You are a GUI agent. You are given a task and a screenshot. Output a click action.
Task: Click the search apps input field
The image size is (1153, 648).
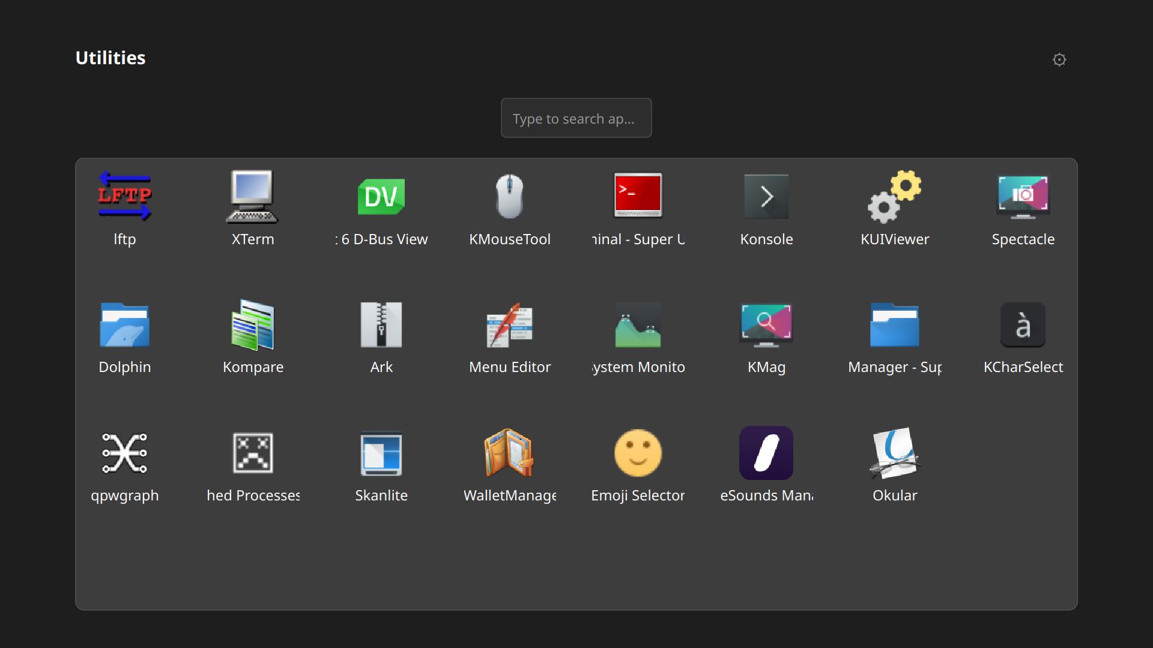[x=575, y=118]
